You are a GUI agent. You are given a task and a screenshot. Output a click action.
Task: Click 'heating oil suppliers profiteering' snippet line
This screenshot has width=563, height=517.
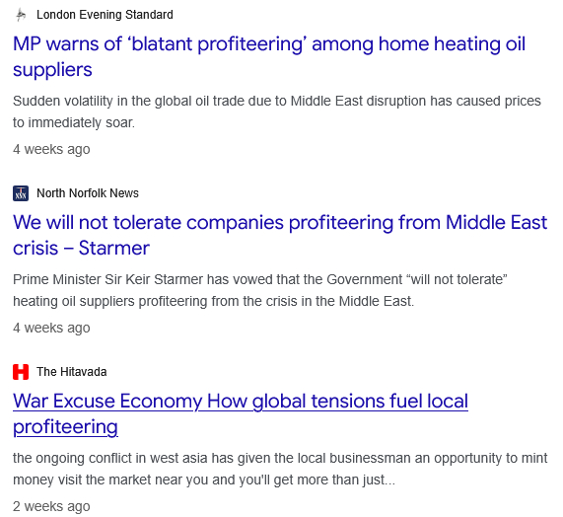pyautogui.click(x=214, y=302)
